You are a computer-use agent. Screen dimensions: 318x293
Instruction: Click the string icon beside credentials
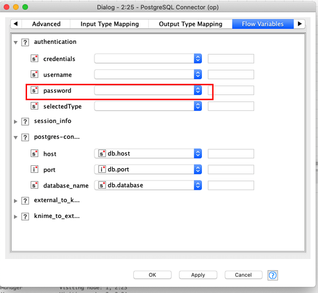(x=34, y=59)
